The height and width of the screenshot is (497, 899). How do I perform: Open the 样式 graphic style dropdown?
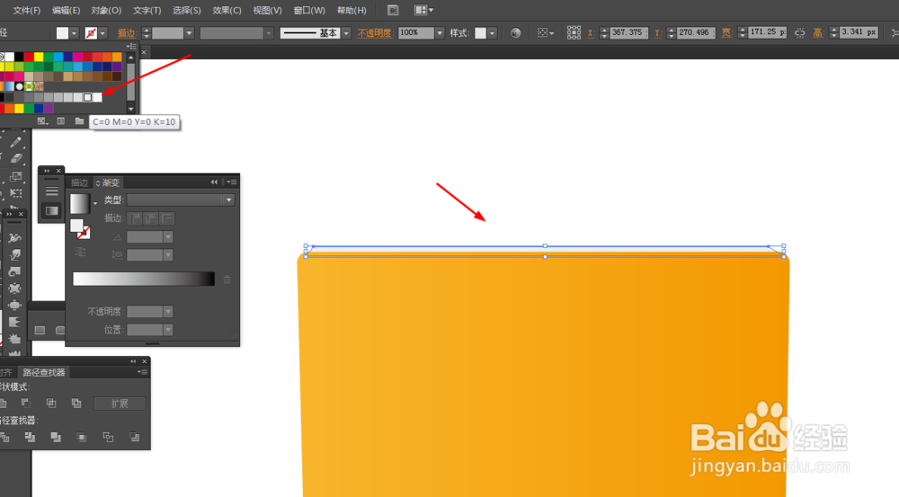[492, 33]
